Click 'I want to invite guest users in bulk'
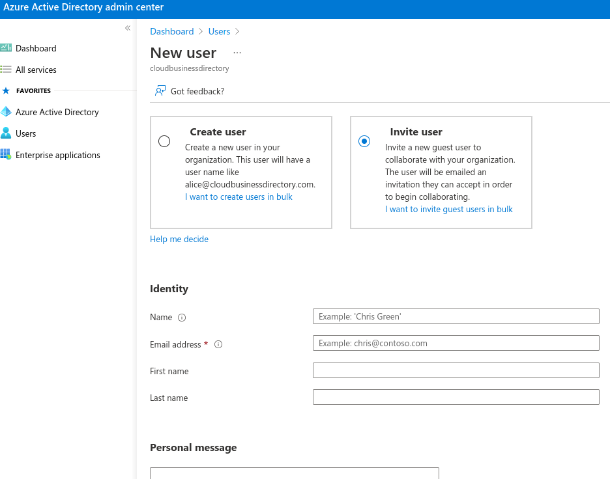The width and height of the screenshot is (610, 479). tap(449, 210)
